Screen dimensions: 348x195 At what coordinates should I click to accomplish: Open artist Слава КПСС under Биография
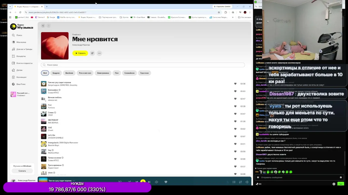pos(53,93)
